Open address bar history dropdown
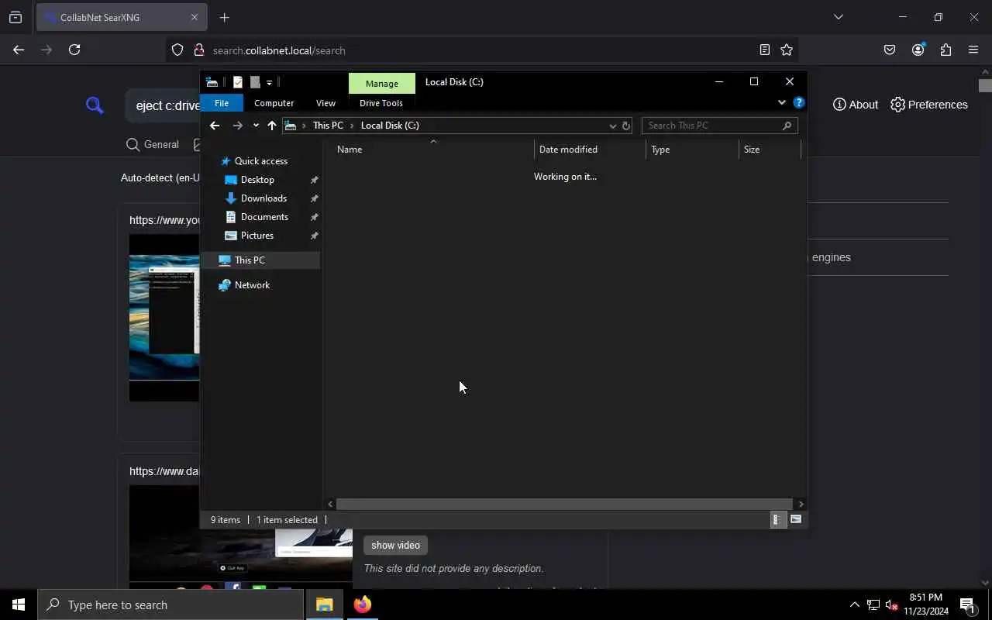The width and height of the screenshot is (992, 620). (612, 126)
